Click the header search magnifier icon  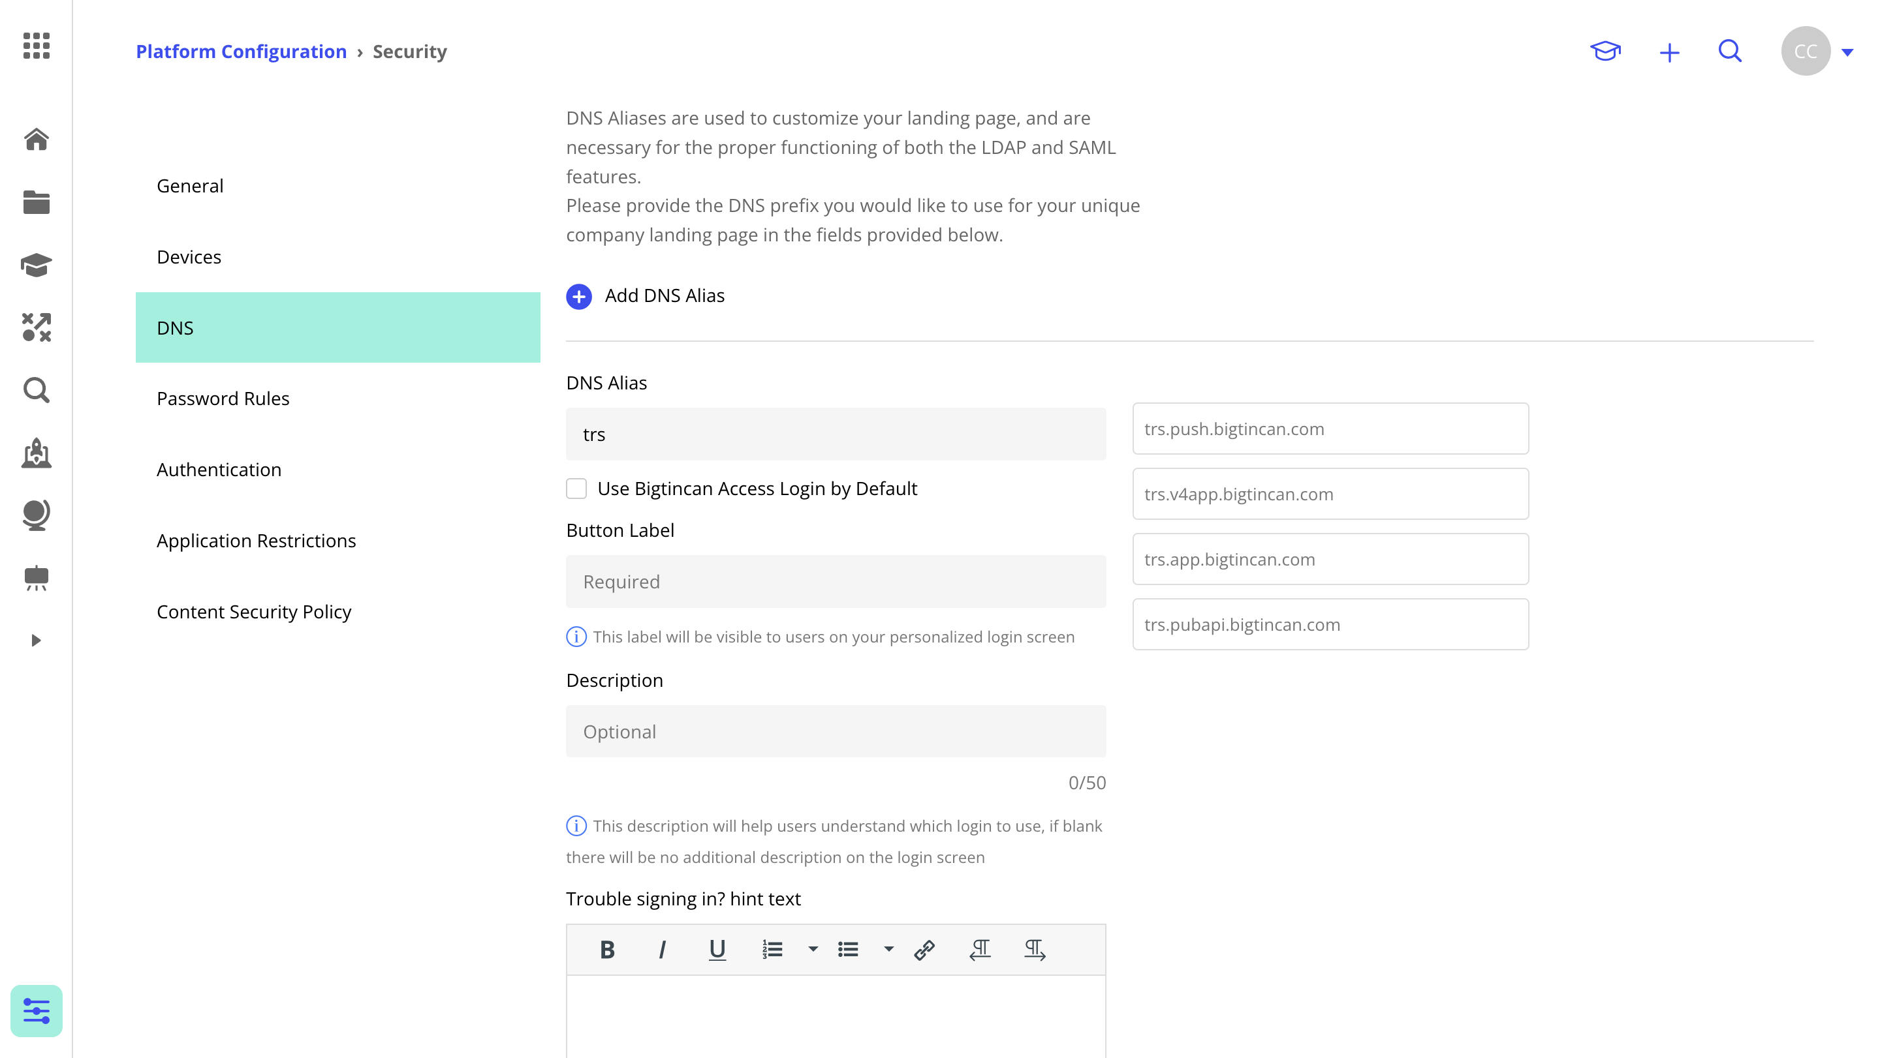pyautogui.click(x=1730, y=51)
